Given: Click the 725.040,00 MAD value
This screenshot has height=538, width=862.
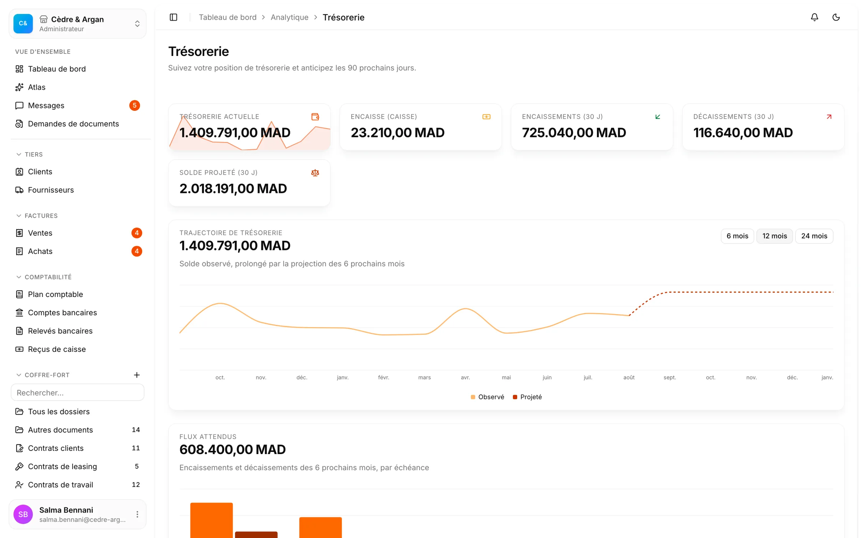Looking at the screenshot, I should click(574, 133).
